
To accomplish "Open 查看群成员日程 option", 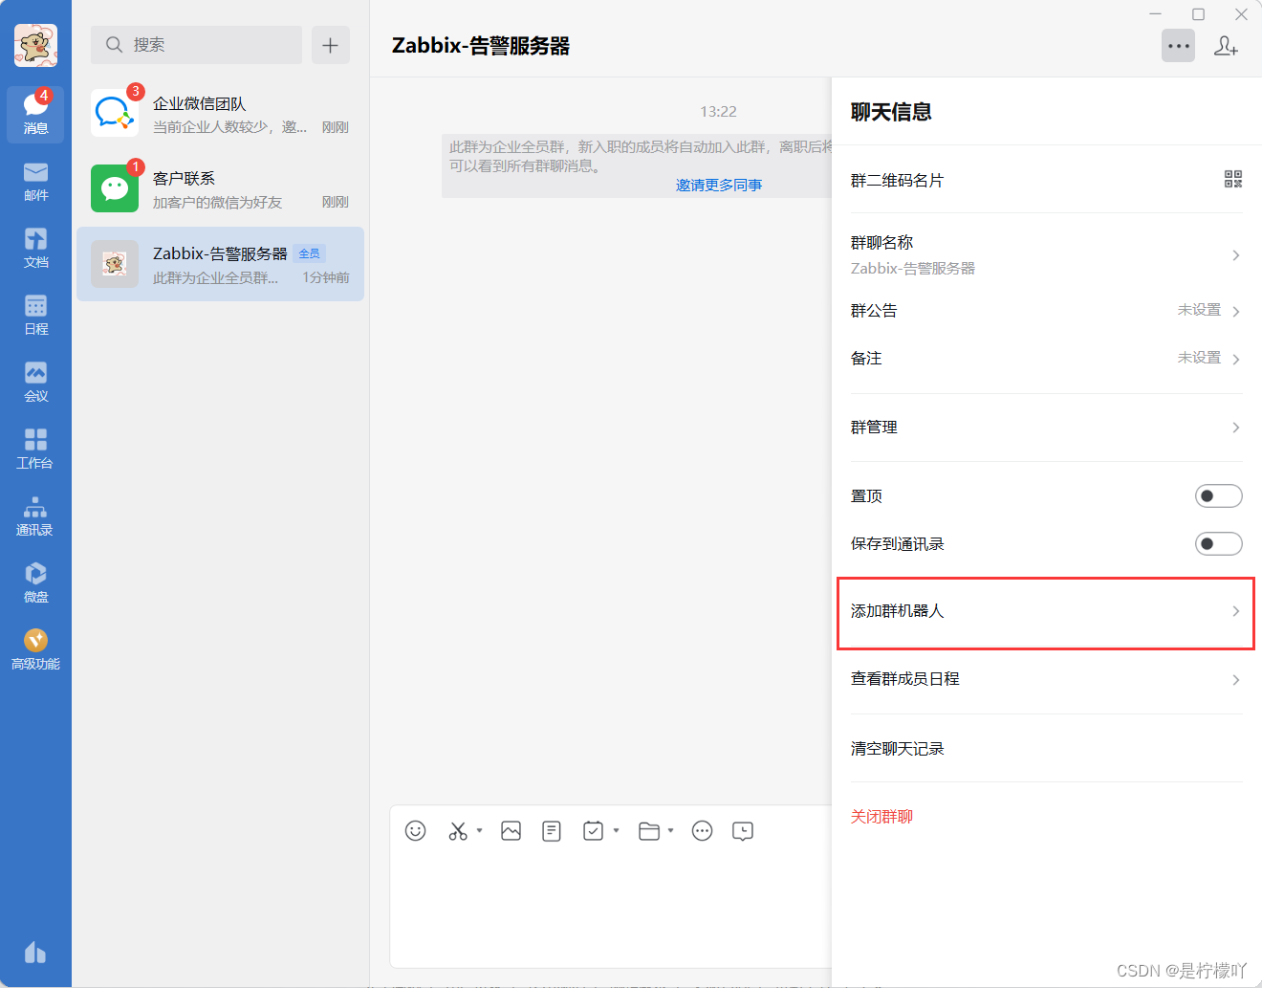I will pyautogui.click(x=1046, y=679).
